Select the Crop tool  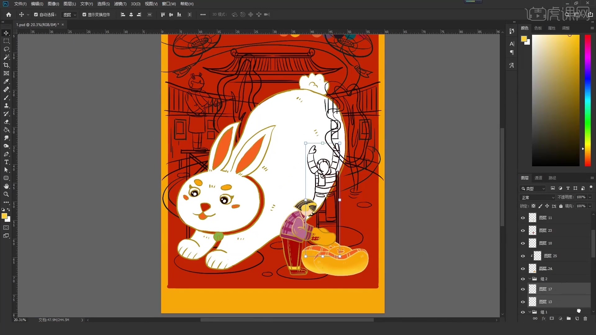[6, 65]
